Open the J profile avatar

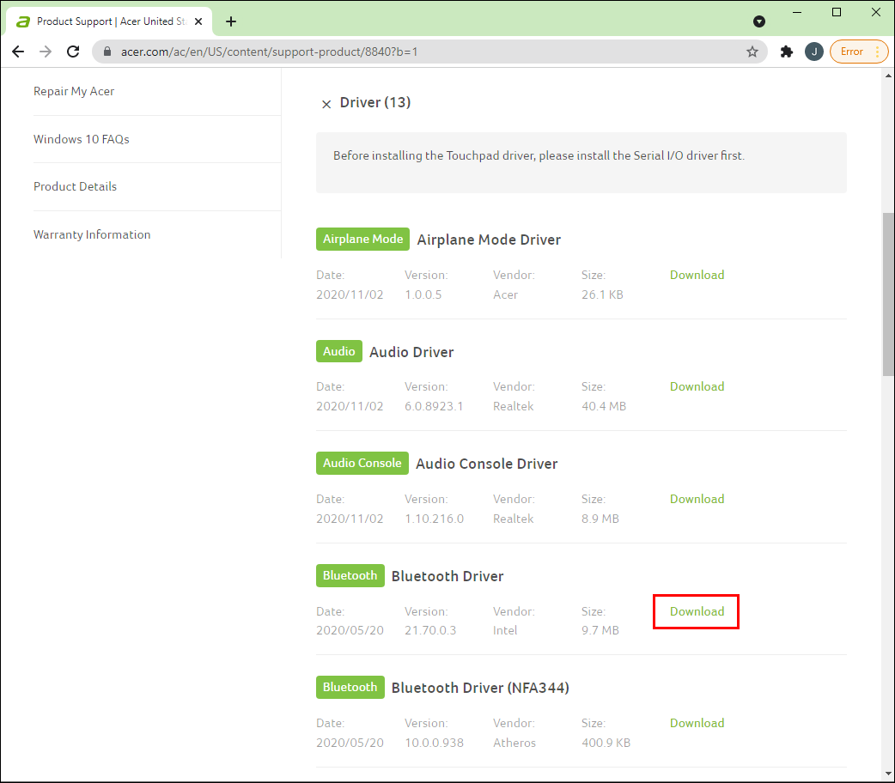click(814, 52)
